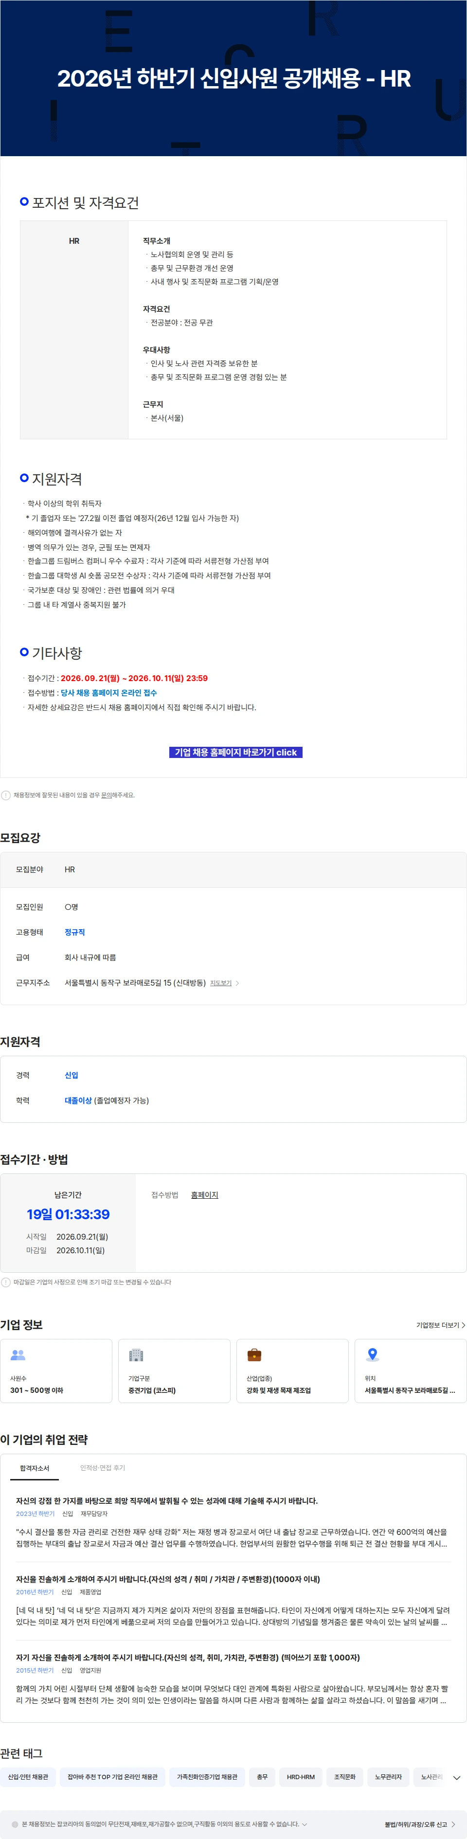Click the 정규직 employment type text
The width and height of the screenshot is (467, 1839).
(x=75, y=932)
